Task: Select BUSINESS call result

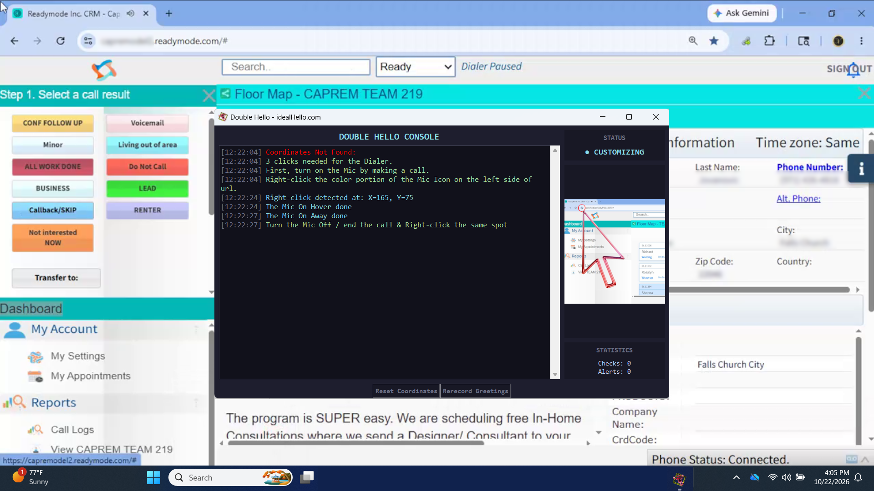Action: (x=53, y=189)
